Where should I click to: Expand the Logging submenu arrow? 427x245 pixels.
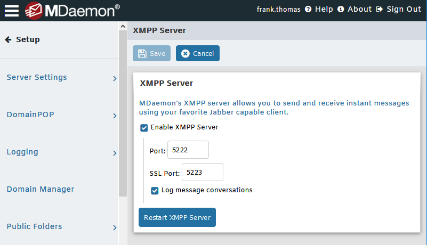[115, 153]
